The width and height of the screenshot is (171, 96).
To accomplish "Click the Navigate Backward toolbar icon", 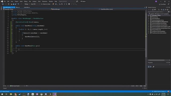I will (x=3, y=4).
